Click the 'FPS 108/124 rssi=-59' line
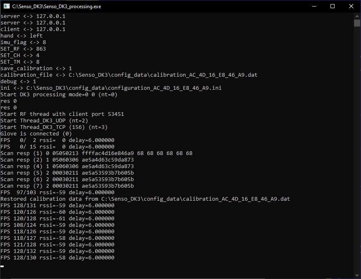 pyautogui.click(x=57, y=225)
